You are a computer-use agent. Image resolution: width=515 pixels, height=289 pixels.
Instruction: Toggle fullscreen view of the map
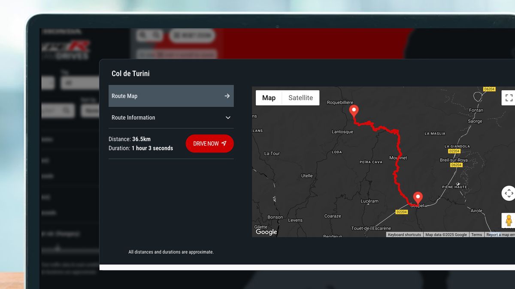(x=509, y=98)
